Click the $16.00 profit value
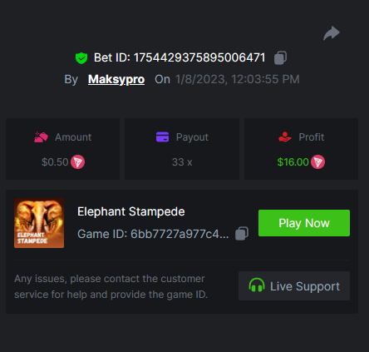 point(293,162)
